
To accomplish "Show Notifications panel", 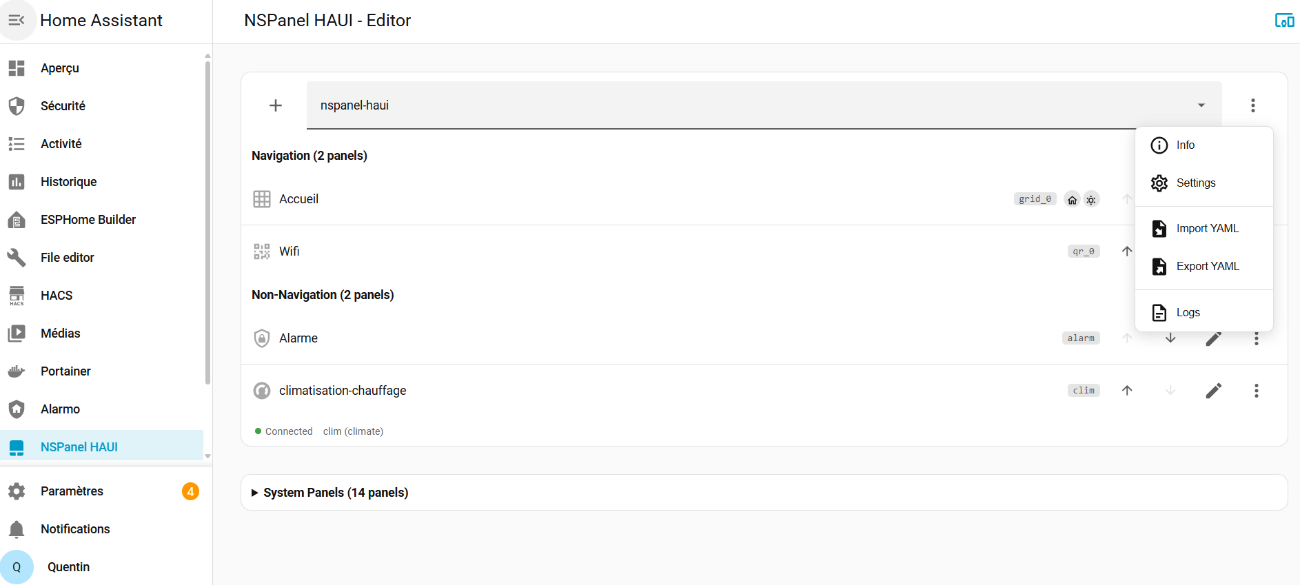I will tap(102, 529).
